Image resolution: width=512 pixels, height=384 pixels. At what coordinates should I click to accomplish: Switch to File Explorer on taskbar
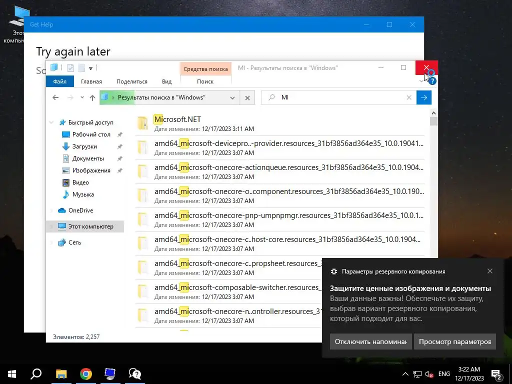[x=61, y=374]
